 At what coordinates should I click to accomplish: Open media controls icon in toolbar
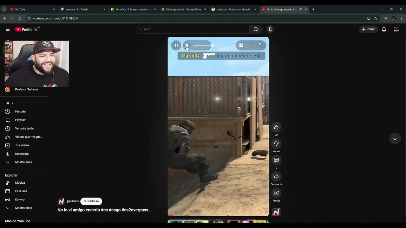[x=386, y=18]
